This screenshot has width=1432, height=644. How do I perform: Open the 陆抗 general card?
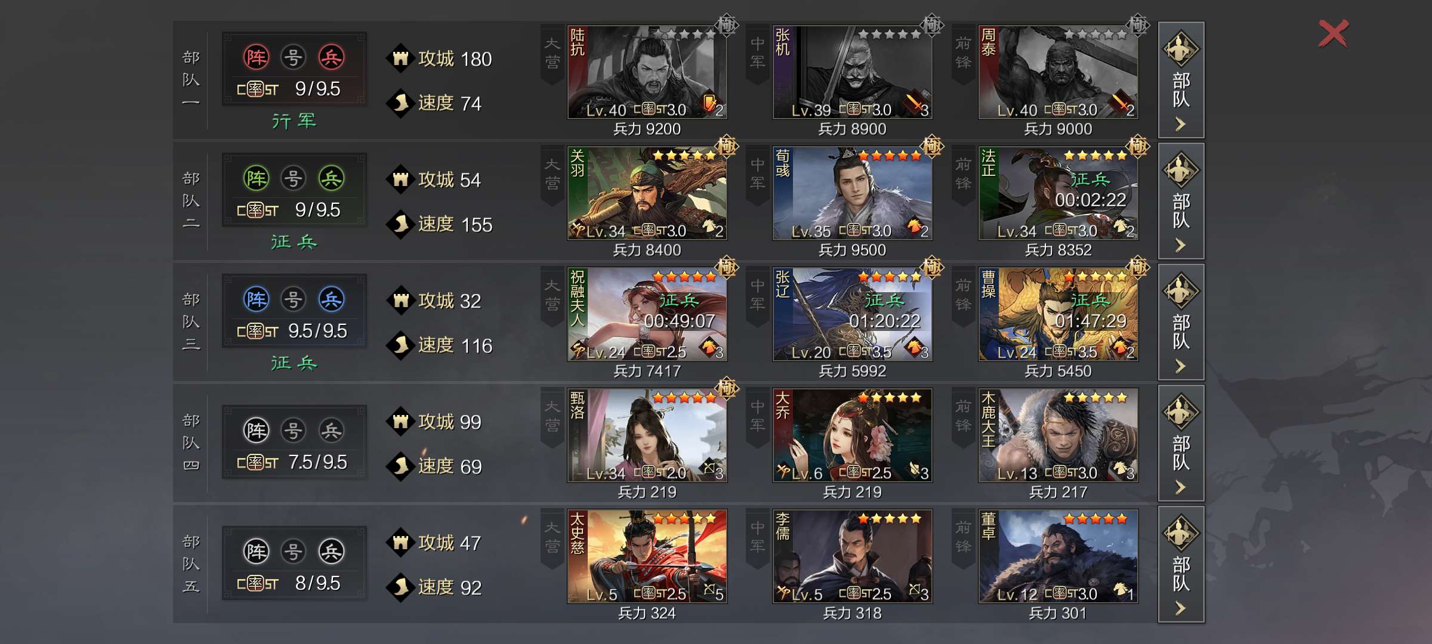647,72
